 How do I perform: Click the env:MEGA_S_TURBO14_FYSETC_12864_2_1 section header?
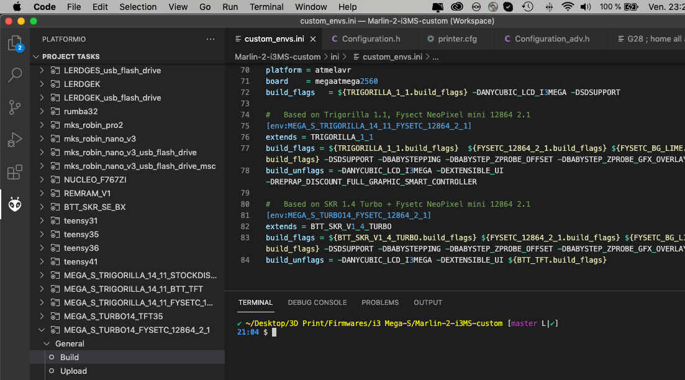click(348, 215)
